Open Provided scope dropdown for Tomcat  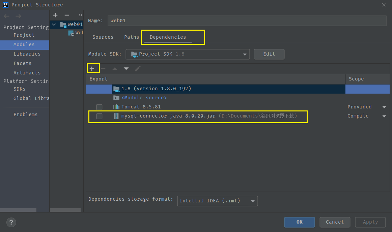click(384, 107)
